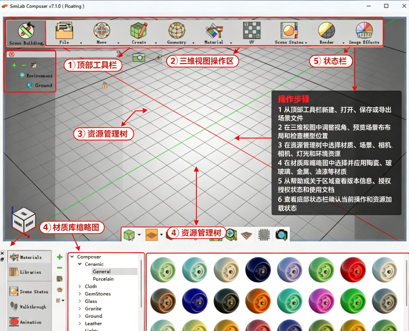Click the magnifier zoom icon
The height and width of the screenshot is (331, 409).
pos(232,234)
